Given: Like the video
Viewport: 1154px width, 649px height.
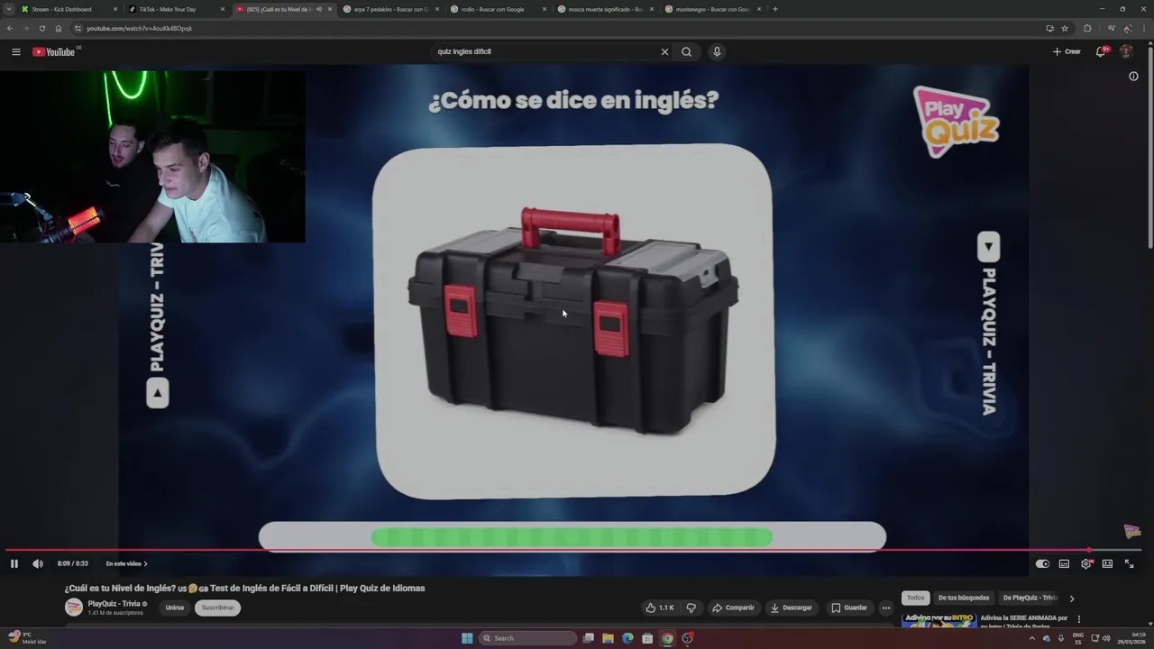Looking at the screenshot, I should [x=660, y=608].
